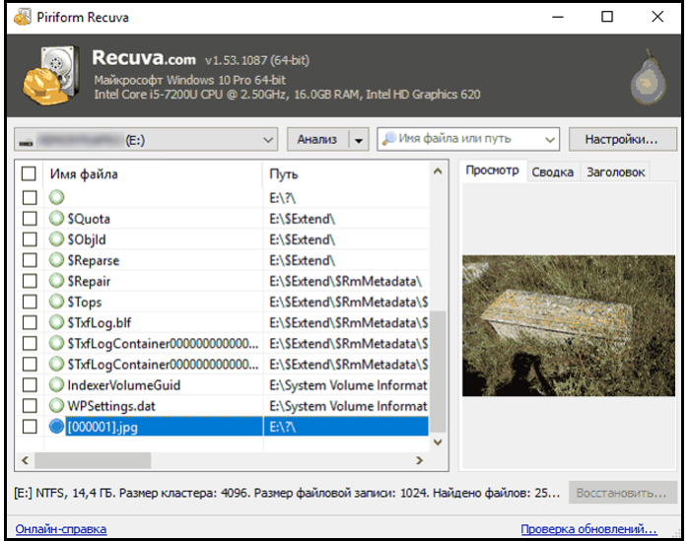Sort by Путь column header
Screen dimensions: 689x541
pos(345,173)
